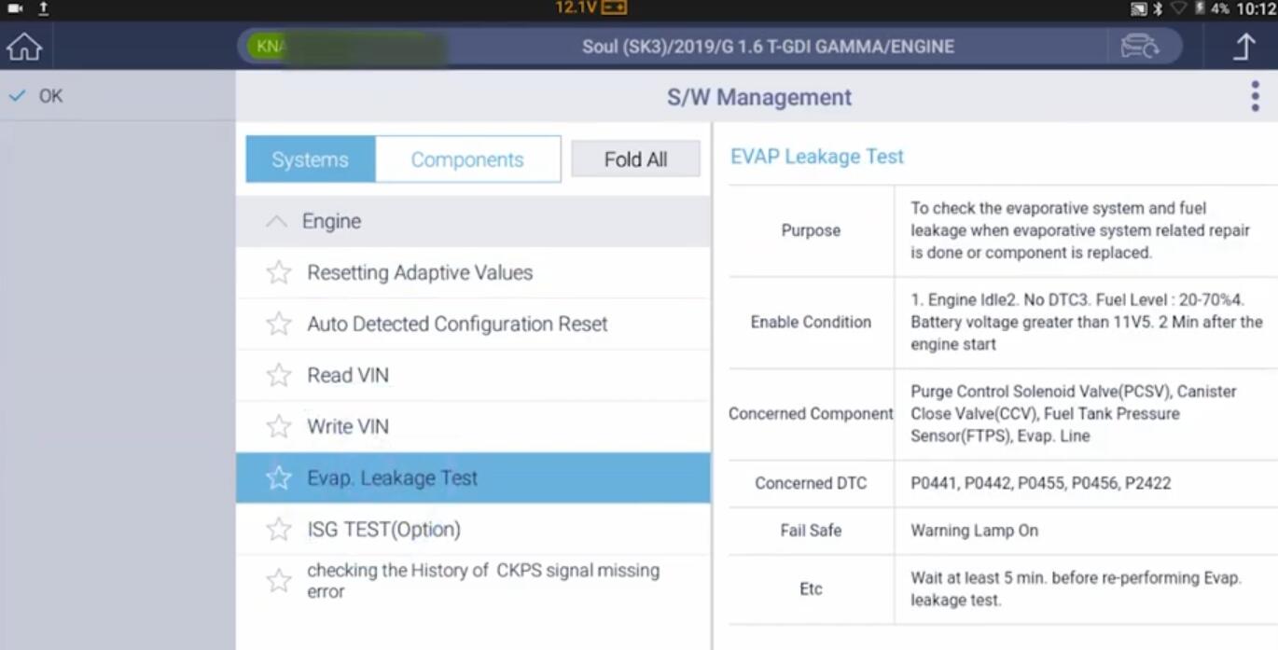Tap the Bluetooth status icon
The width and height of the screenshot is (1278, 650).
(1158, 8)
